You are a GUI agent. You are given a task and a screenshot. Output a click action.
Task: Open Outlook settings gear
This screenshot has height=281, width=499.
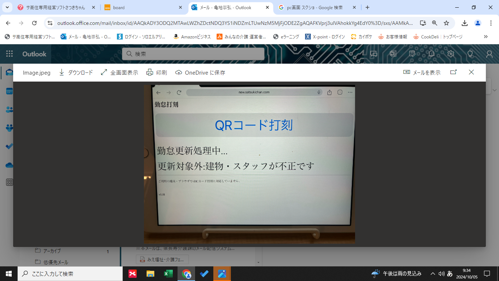[451, 54]
